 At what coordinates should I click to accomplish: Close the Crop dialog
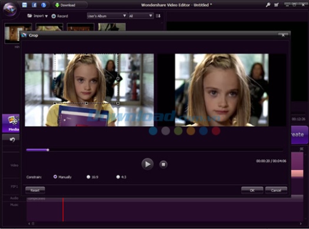coord(283,35)
